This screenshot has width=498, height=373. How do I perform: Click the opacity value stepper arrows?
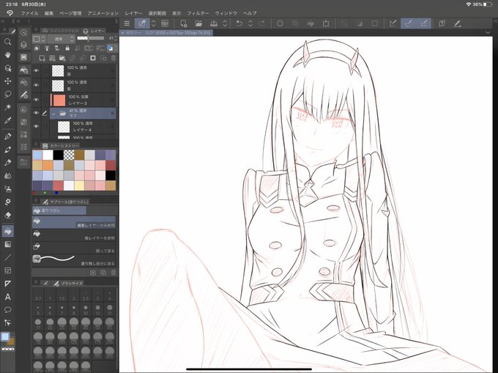(116, 38)
